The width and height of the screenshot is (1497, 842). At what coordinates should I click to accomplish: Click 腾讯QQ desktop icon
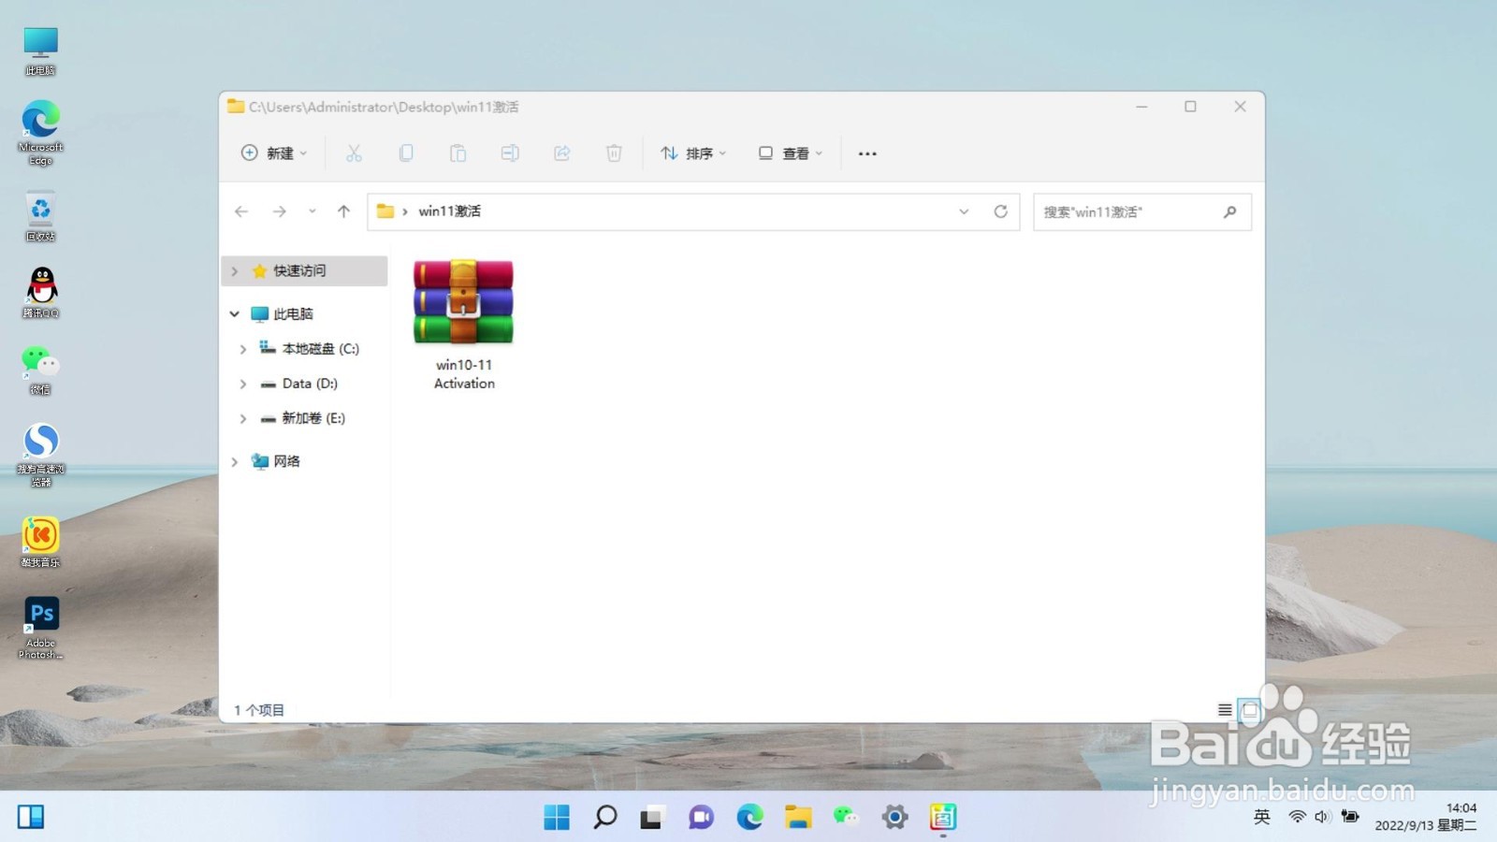(x=40, y=292)
